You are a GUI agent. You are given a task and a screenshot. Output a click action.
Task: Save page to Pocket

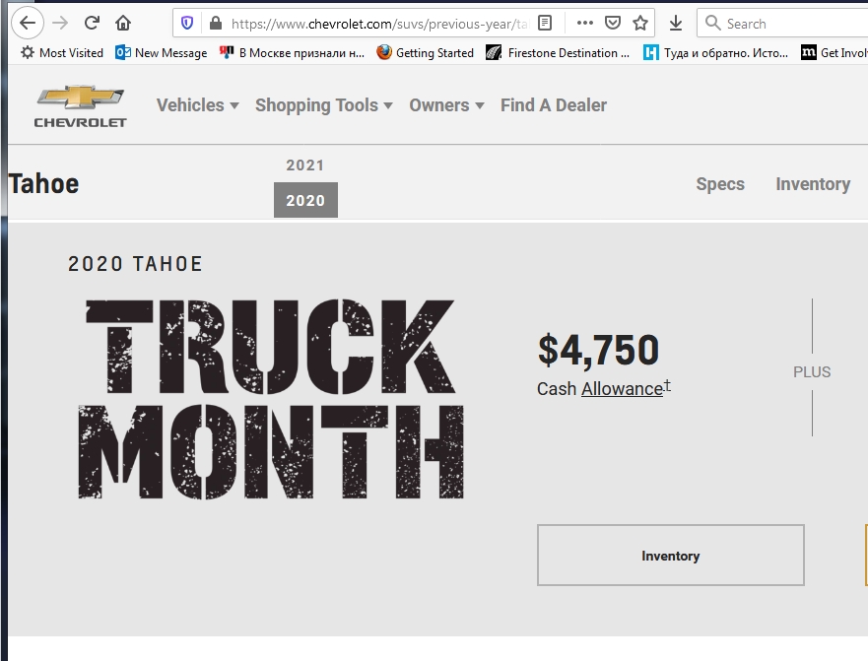[x=612, y=24]
